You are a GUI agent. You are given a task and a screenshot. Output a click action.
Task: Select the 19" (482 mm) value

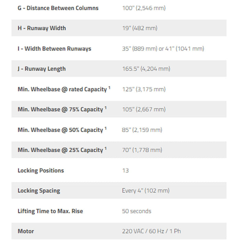(140, 28)
